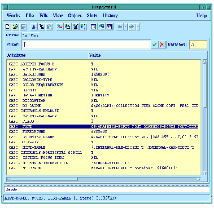
Task: Confirm filter with green checkmark
Action: point(155,45)
